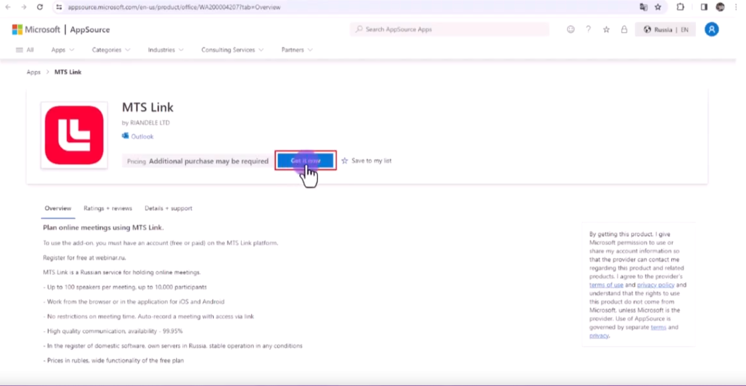Click the Get it now button
Image resolution: width=746 pixels, height=386 pixels.
pyautogui.click(x=305, y=161)
